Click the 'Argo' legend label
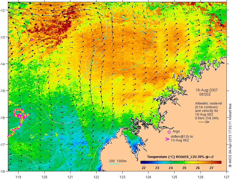 tap(176, 131)
